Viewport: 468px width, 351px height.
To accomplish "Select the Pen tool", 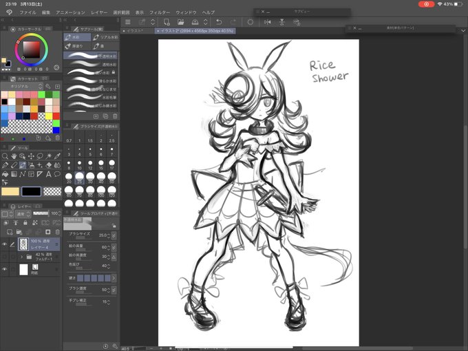I will pyautogui.click(x=5, y=165).
